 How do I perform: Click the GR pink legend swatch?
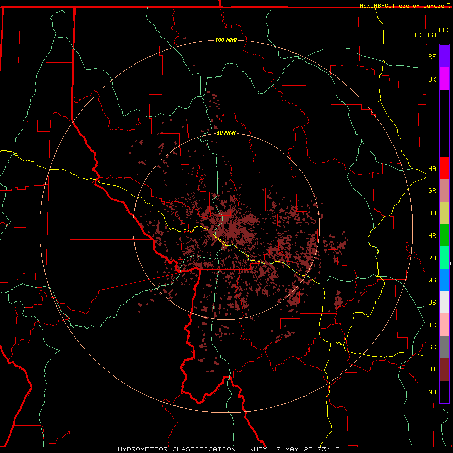tap(444, 191)
